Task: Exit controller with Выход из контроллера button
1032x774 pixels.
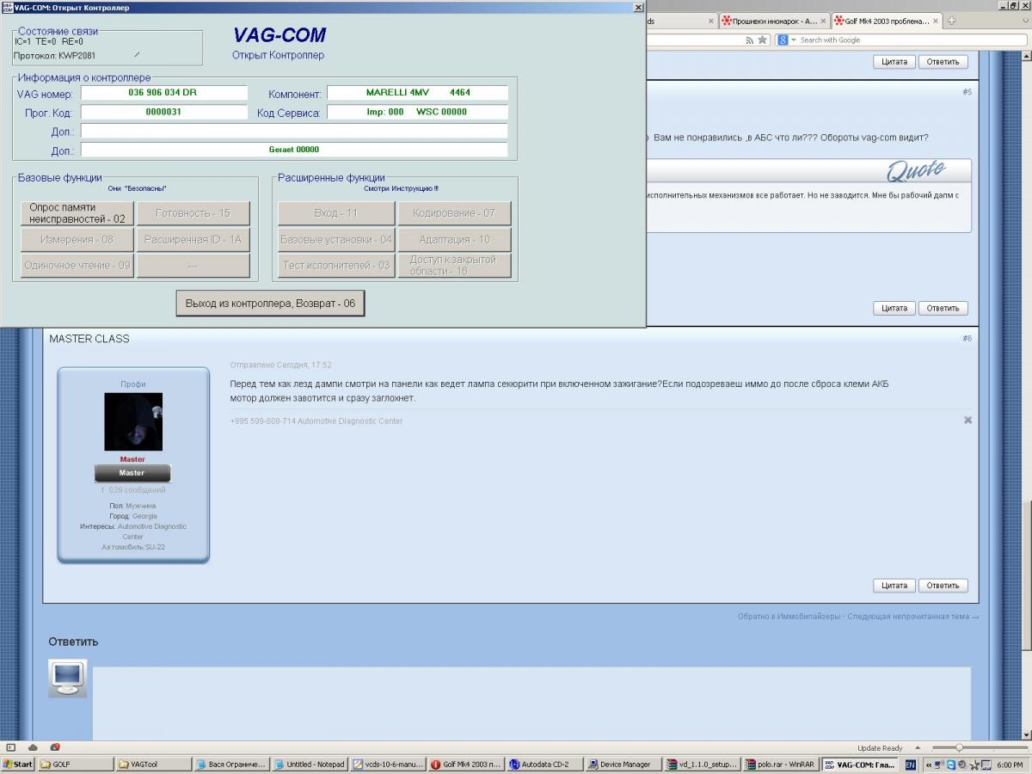Action: [x=270, y=304]
